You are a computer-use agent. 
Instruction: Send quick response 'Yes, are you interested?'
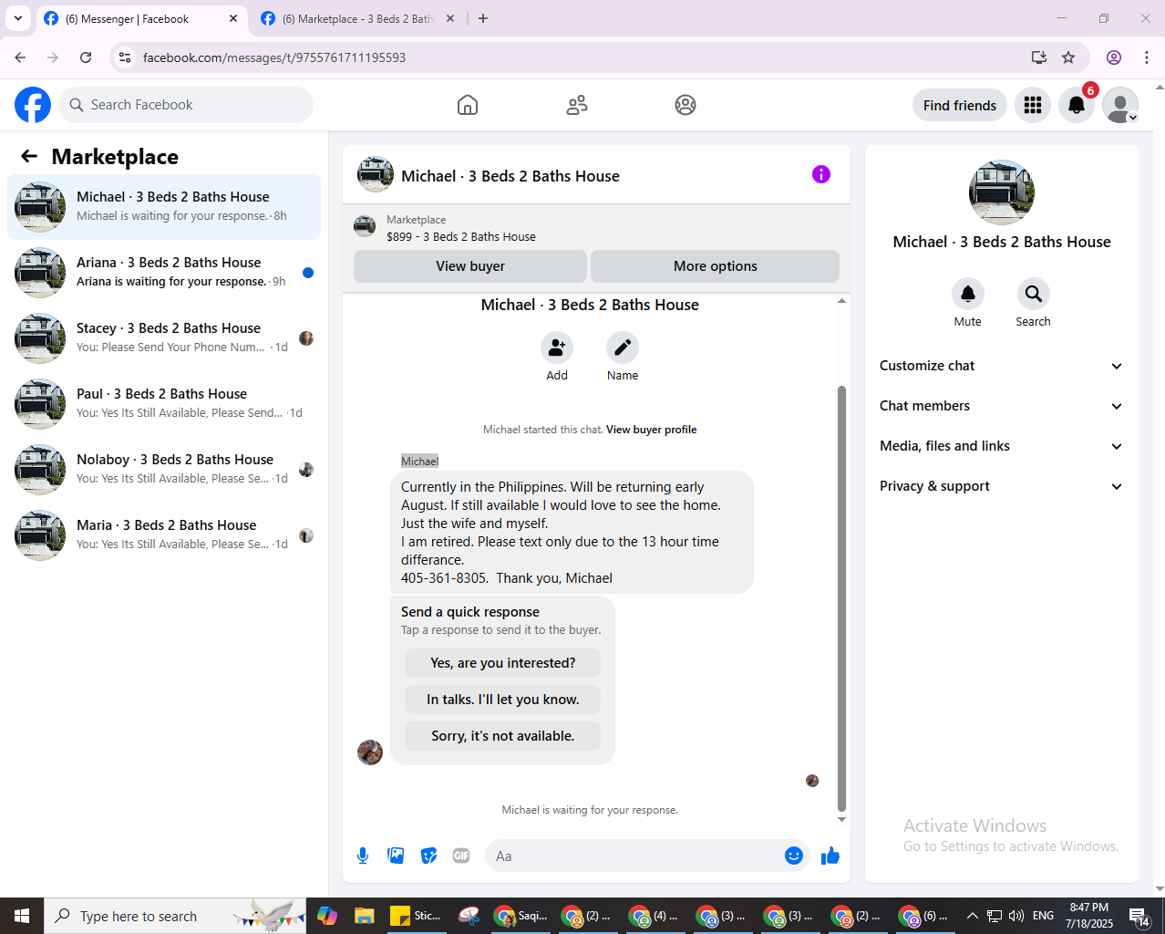tap(503, 663)
